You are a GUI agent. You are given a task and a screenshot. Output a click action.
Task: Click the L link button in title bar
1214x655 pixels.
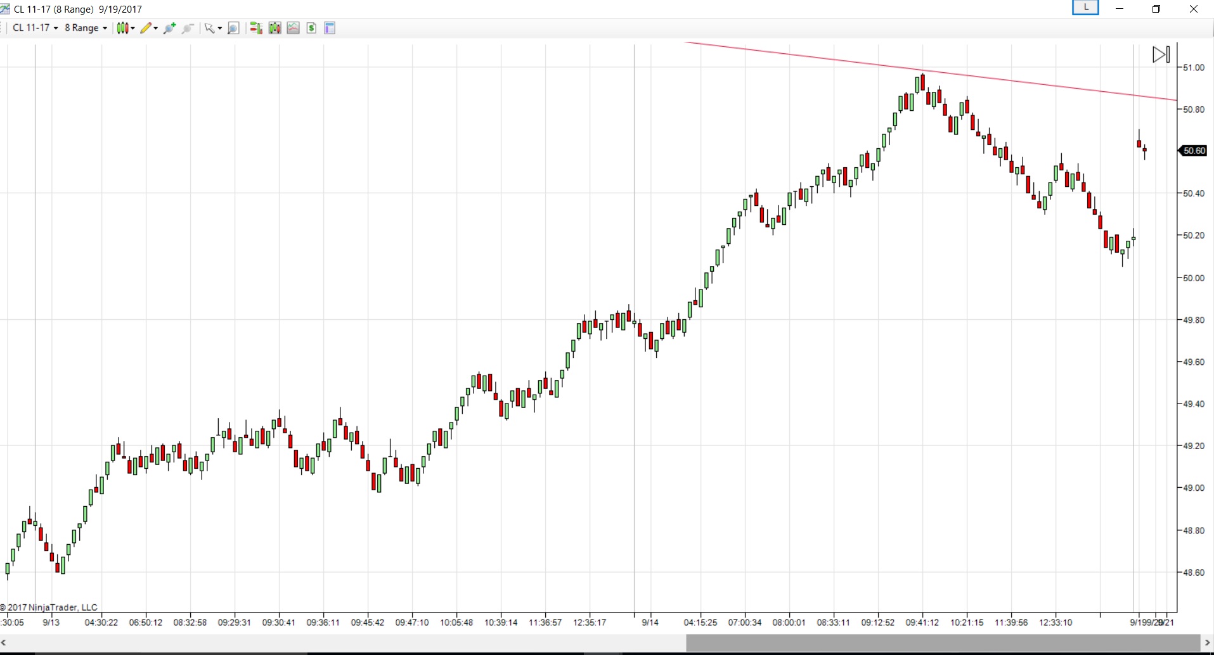[x=1085, y=8]
